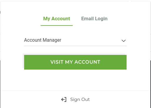The image size is (151, 108).
Task: Click the word Account in the green tab
Action: 61,18
